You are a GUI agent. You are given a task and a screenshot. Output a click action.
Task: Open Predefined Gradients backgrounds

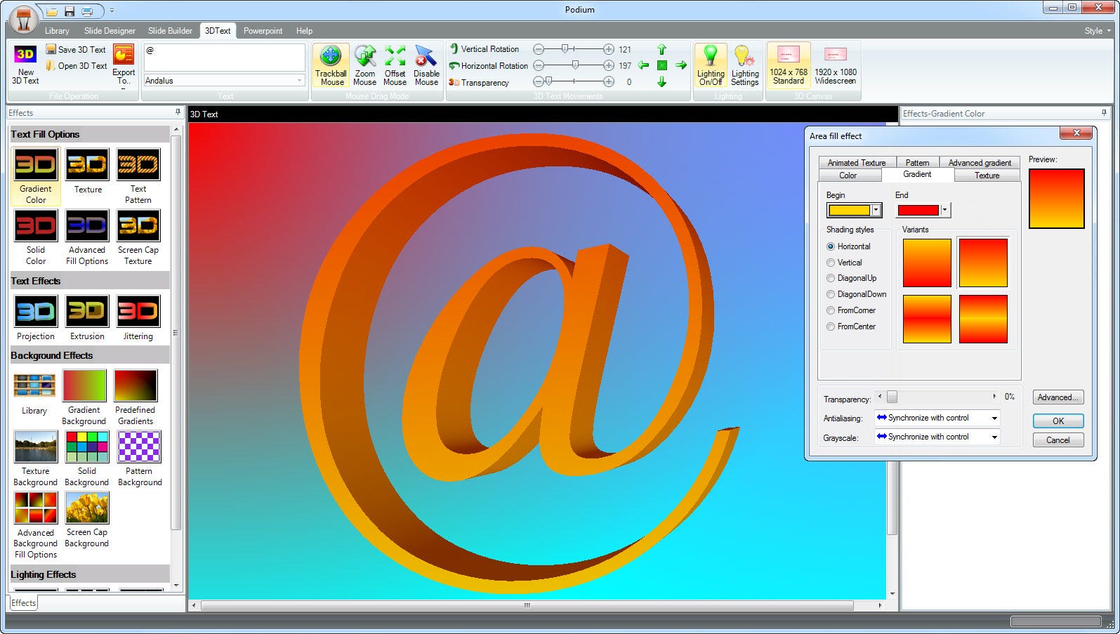tap(136, 397)
